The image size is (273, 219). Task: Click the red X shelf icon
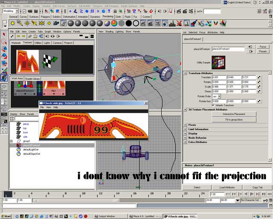(x=179, y=23)
